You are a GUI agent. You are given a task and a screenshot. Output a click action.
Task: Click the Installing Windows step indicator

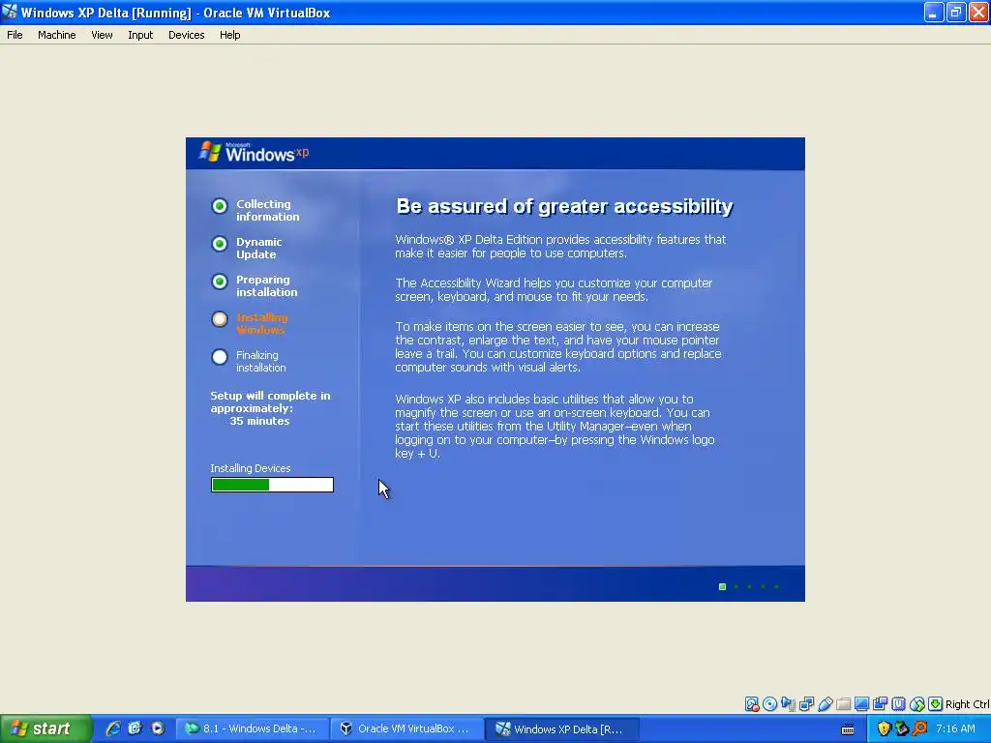220,319
